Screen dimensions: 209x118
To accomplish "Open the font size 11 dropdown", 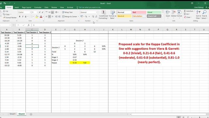I will (37, 12).
